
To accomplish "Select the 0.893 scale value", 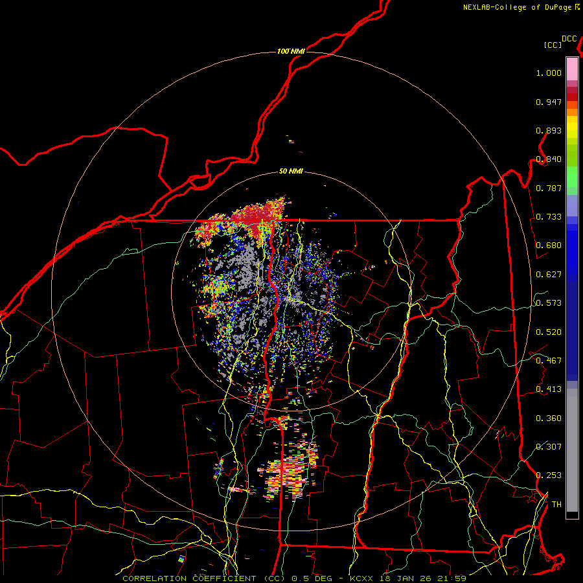I will 549,130.
